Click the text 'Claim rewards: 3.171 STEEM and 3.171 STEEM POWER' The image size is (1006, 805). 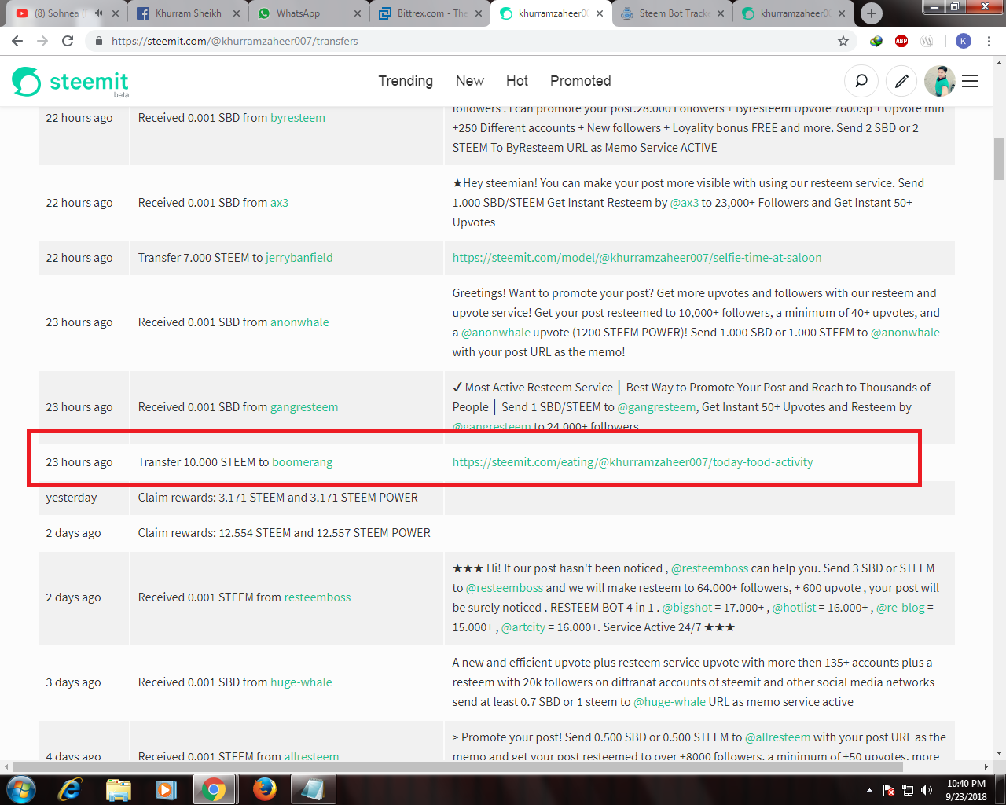278,498
